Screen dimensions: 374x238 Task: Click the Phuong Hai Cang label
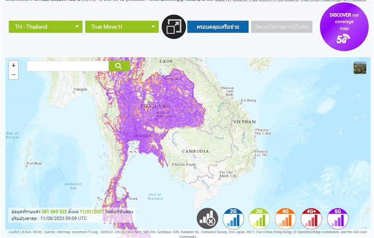coord(263,132)
